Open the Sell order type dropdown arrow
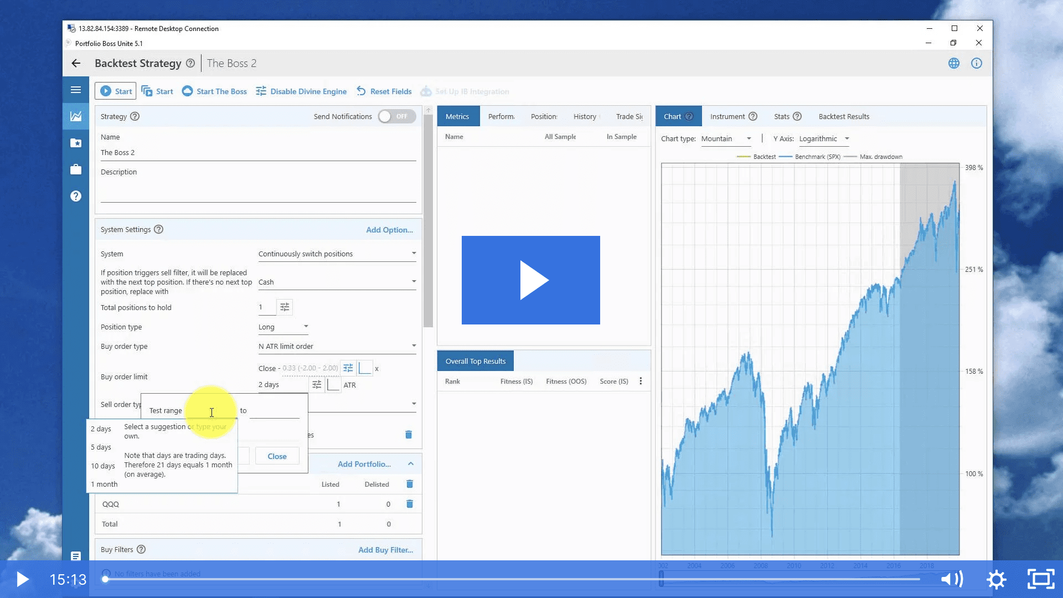The width and height of the screenshot is (1063, 598). pos(414,404)
